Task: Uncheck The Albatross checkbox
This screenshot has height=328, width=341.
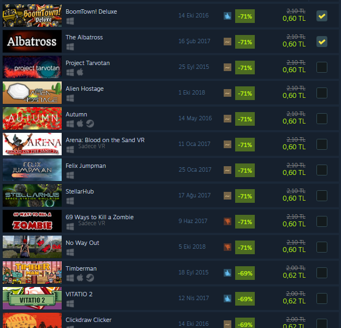Action: pyautogui.click(x=322, y=42)
